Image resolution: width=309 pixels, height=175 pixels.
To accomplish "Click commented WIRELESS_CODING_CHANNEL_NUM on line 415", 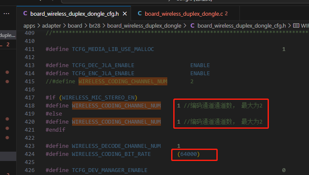I will pos(123,82).
